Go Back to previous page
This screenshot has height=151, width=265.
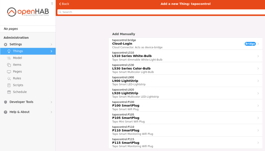point(64,4)
